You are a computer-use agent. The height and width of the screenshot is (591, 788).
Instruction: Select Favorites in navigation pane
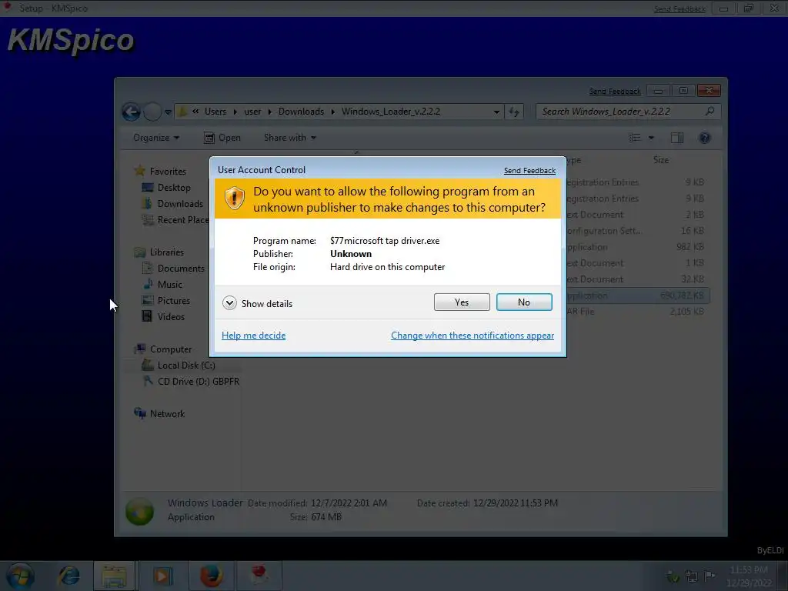tap(168, 172)
